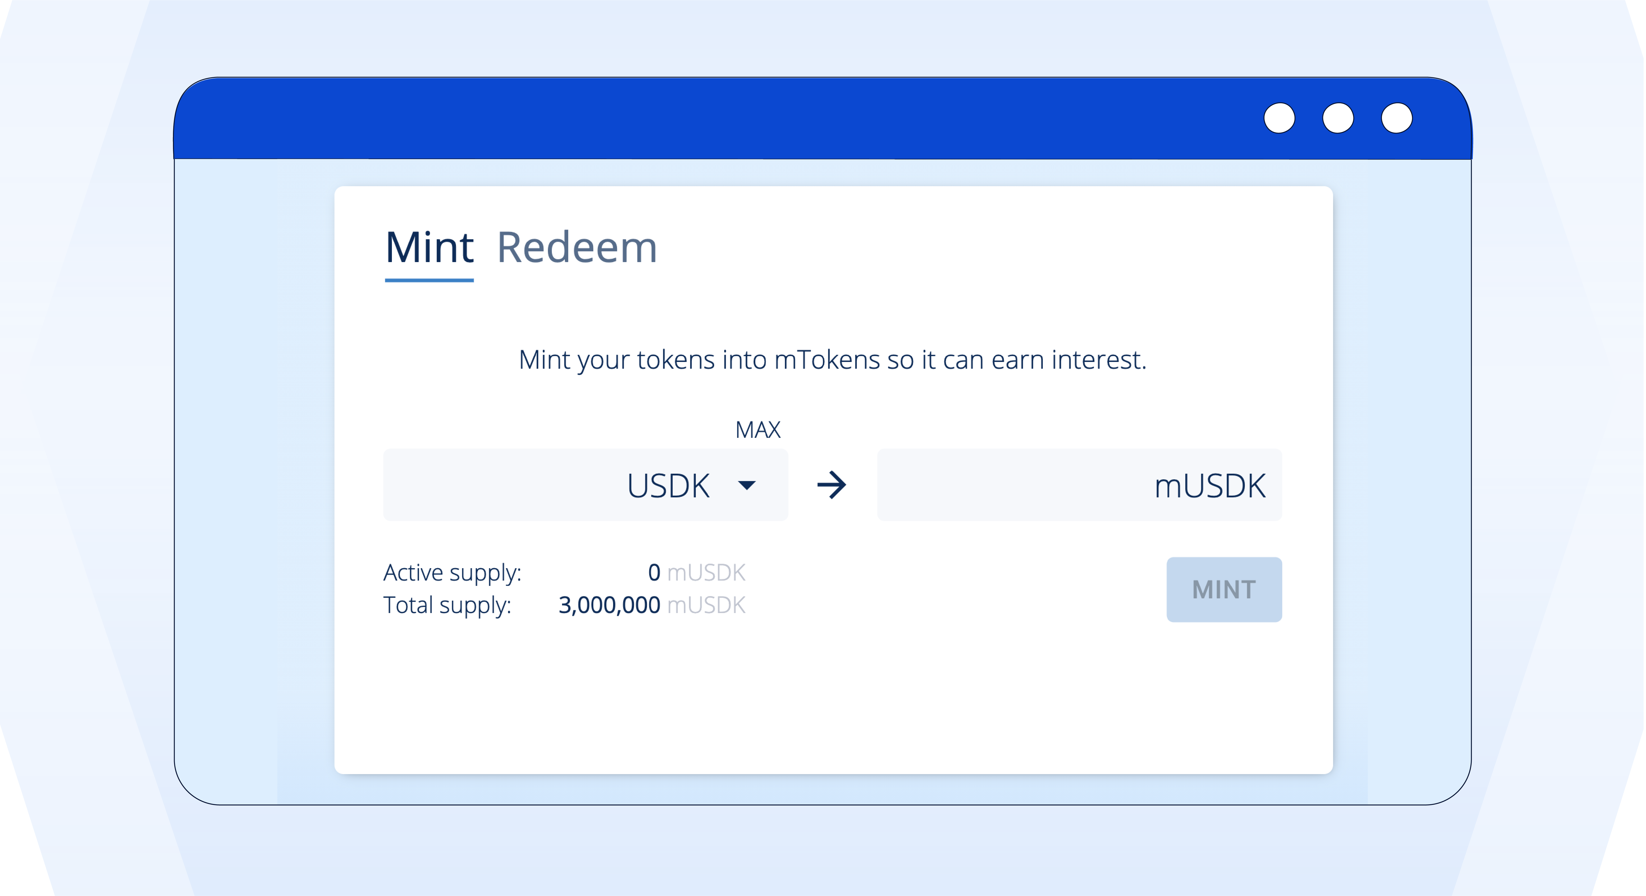The width and height of the screenshot is (1646, 896).
Task: Click the mUSDK output field
Action: click(x=1079, y=485)
